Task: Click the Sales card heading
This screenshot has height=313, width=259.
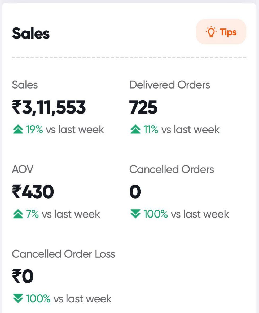Action: click(x=31, y=34)
